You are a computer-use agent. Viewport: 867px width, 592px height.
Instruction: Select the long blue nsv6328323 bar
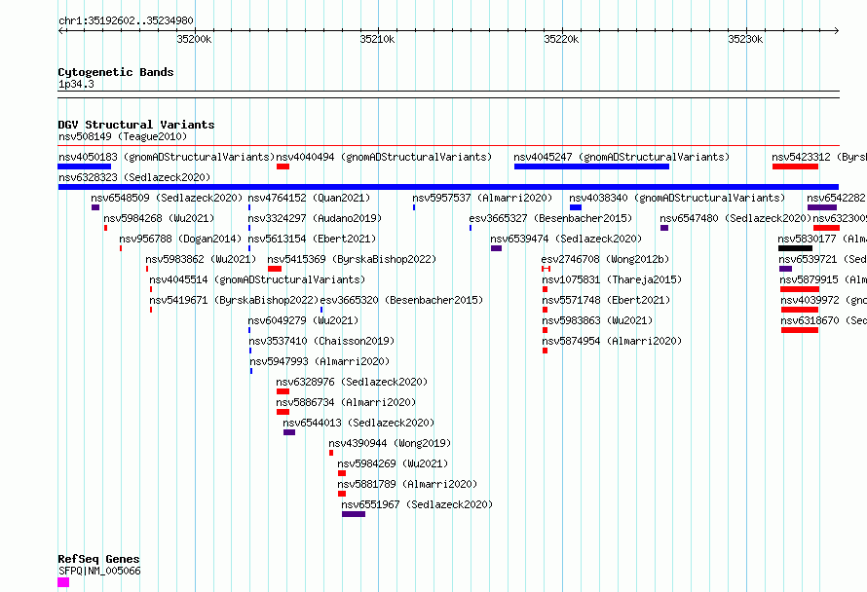click(x=448, y=187)
